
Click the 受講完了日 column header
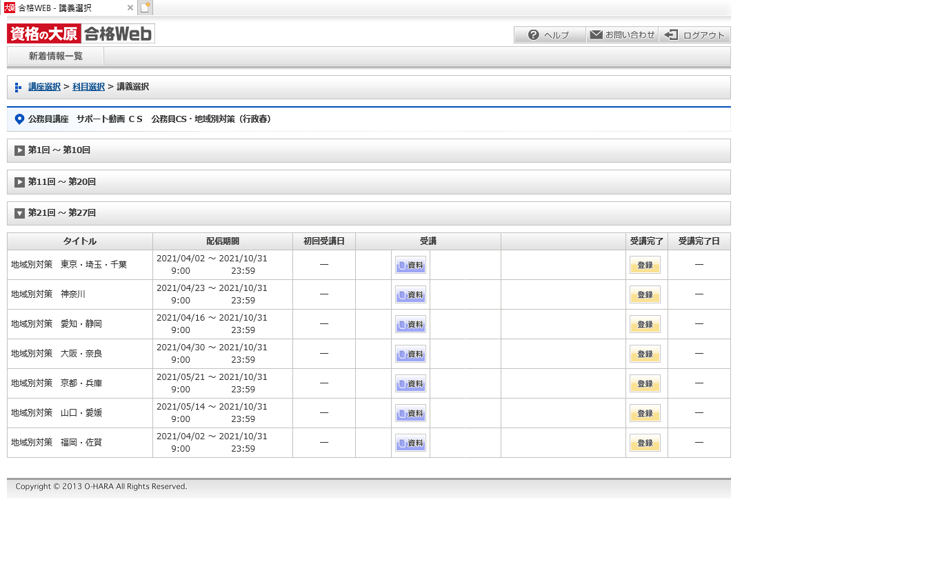699,241
